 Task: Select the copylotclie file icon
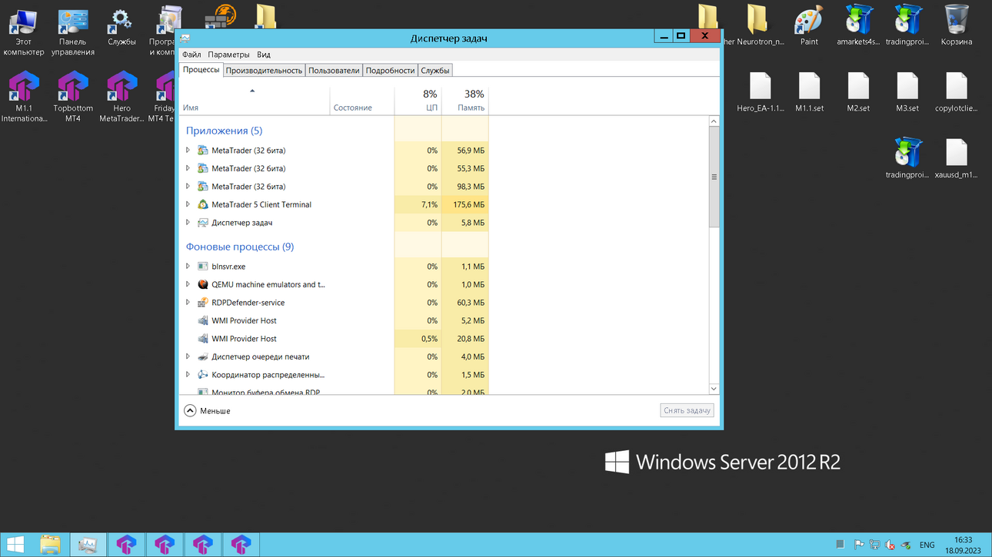(957, 92)
